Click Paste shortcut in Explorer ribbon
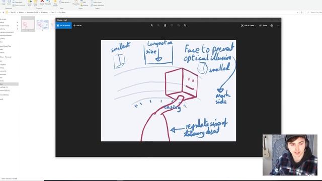Screen dimensions: 322x181 19,6
